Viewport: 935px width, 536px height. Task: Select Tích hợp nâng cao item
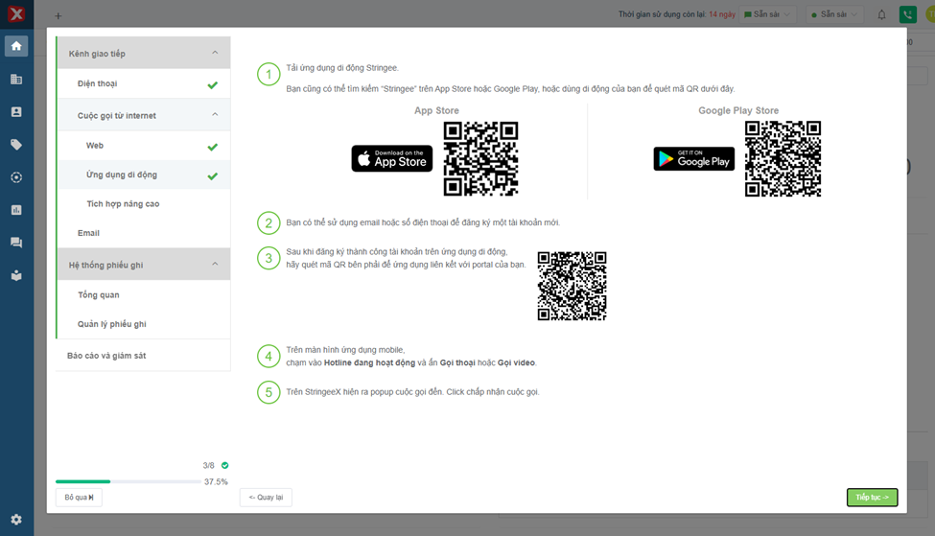pyautogui.click(x=123, y=204)
